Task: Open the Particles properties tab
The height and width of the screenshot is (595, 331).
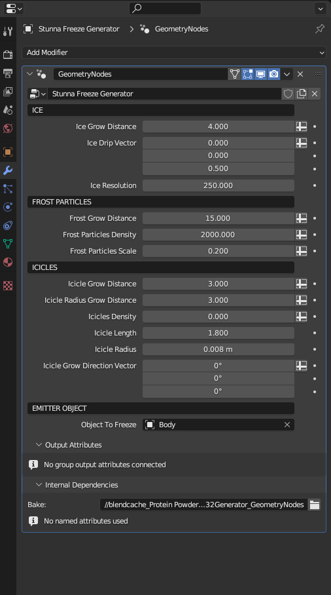Action: click(8, 189)
